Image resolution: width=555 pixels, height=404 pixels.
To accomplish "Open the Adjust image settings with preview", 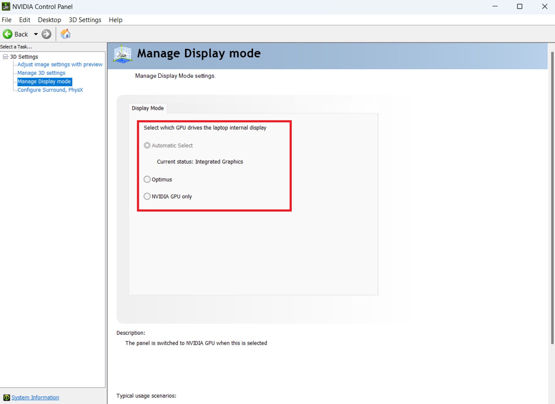I will click(60, 64).
